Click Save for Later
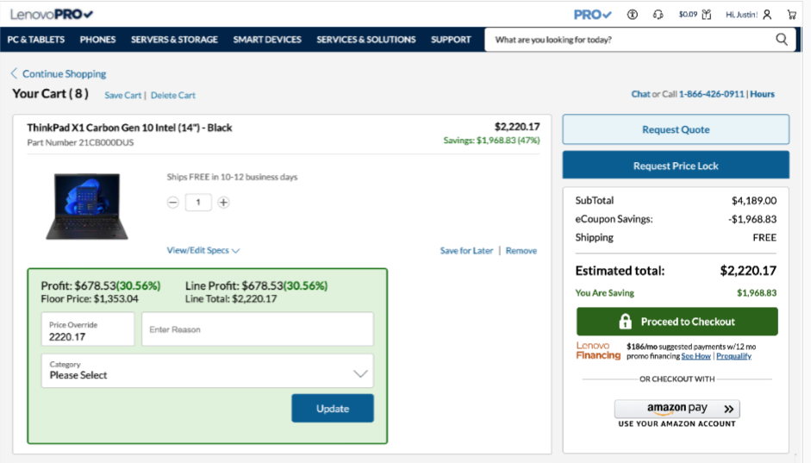Image resolution: width=811 pixels, height=463 pixels. (x=466, y=250)
